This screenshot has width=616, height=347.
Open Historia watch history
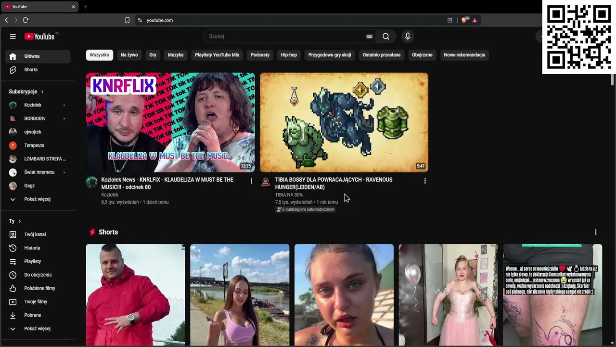coord(38,248)
